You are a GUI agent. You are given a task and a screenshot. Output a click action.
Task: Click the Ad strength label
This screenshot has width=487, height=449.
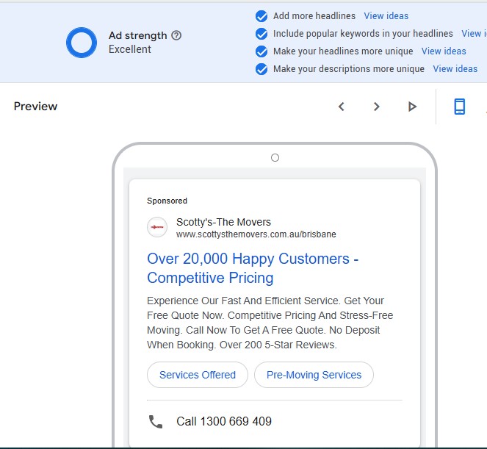click(138, 35)
